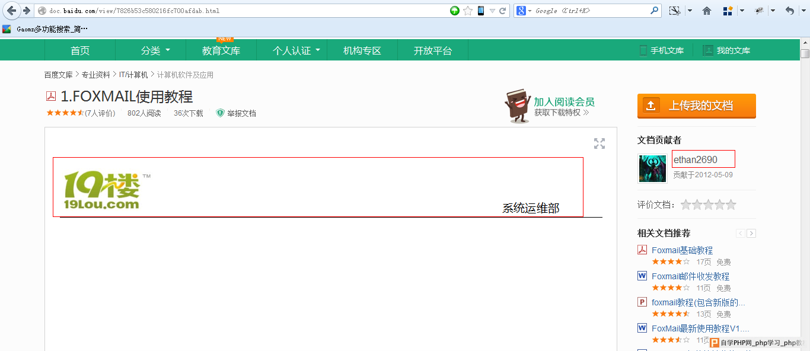Click the globe site identity icon

pos(42,11)
